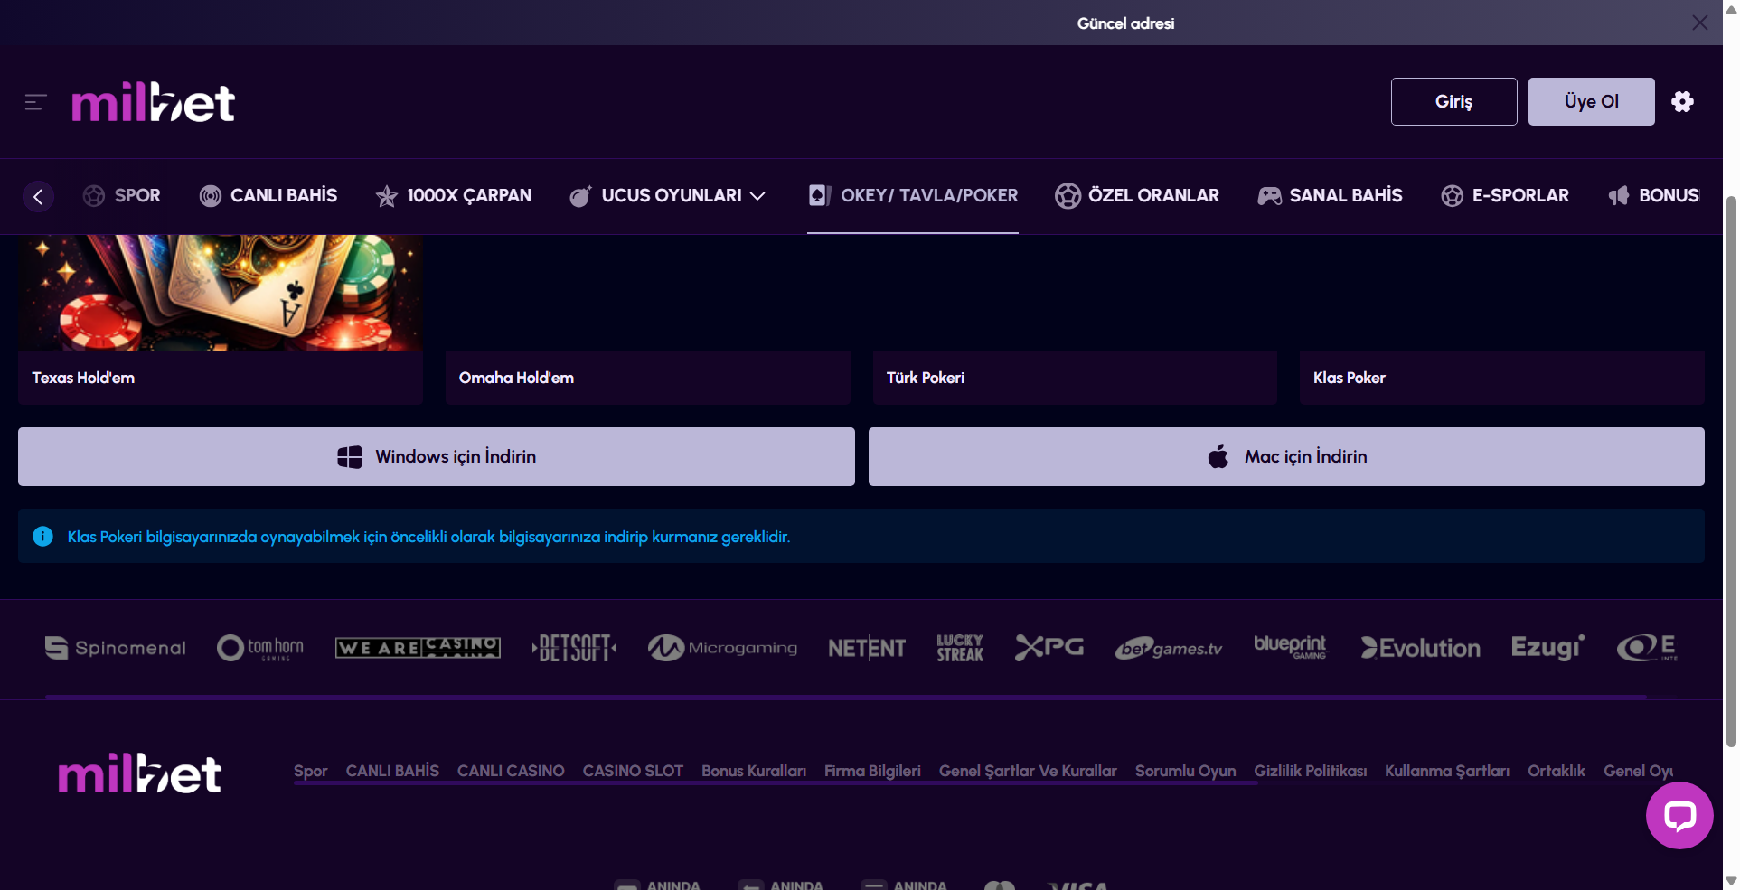Open the CASINO SLOT footer link
This screenshot has height=890, width=1740.
point(633,771)
